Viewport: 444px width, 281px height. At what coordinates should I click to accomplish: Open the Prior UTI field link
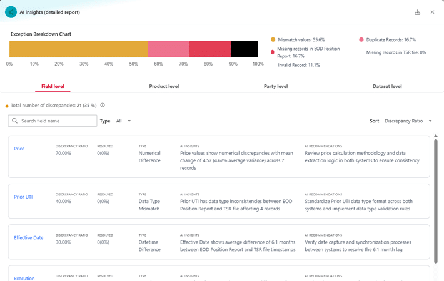[x=23, y=197]
